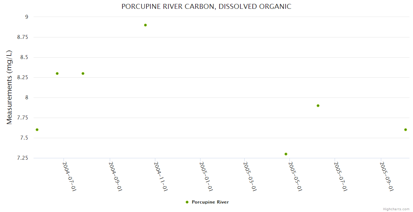Click the y-axis value 9 label

(x=26, y=17)
